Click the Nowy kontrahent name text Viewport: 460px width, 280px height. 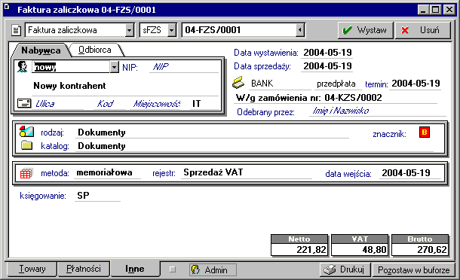[69, 86]
